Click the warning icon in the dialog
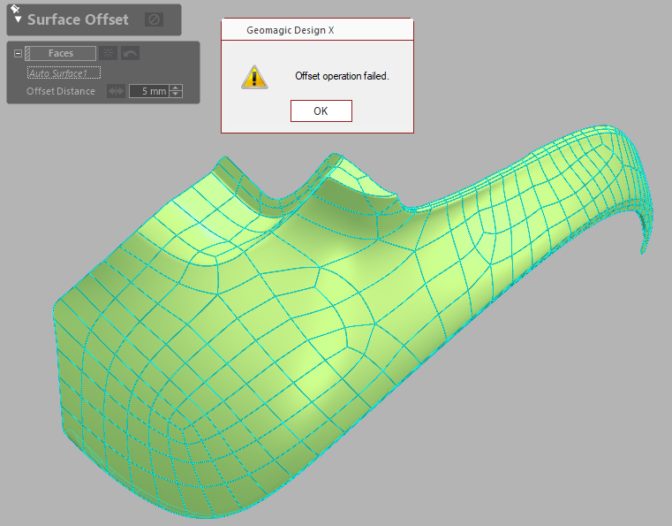This screenshot has height=526, width=672. [x=254, y=77]
